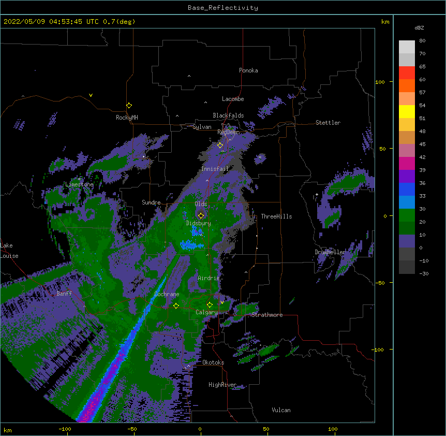Click the -100 tick label on x-axis
446x436 pixels.
pos(65,429)
